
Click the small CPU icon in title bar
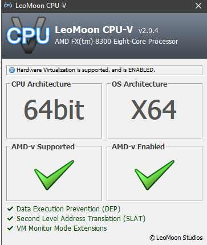8,6
